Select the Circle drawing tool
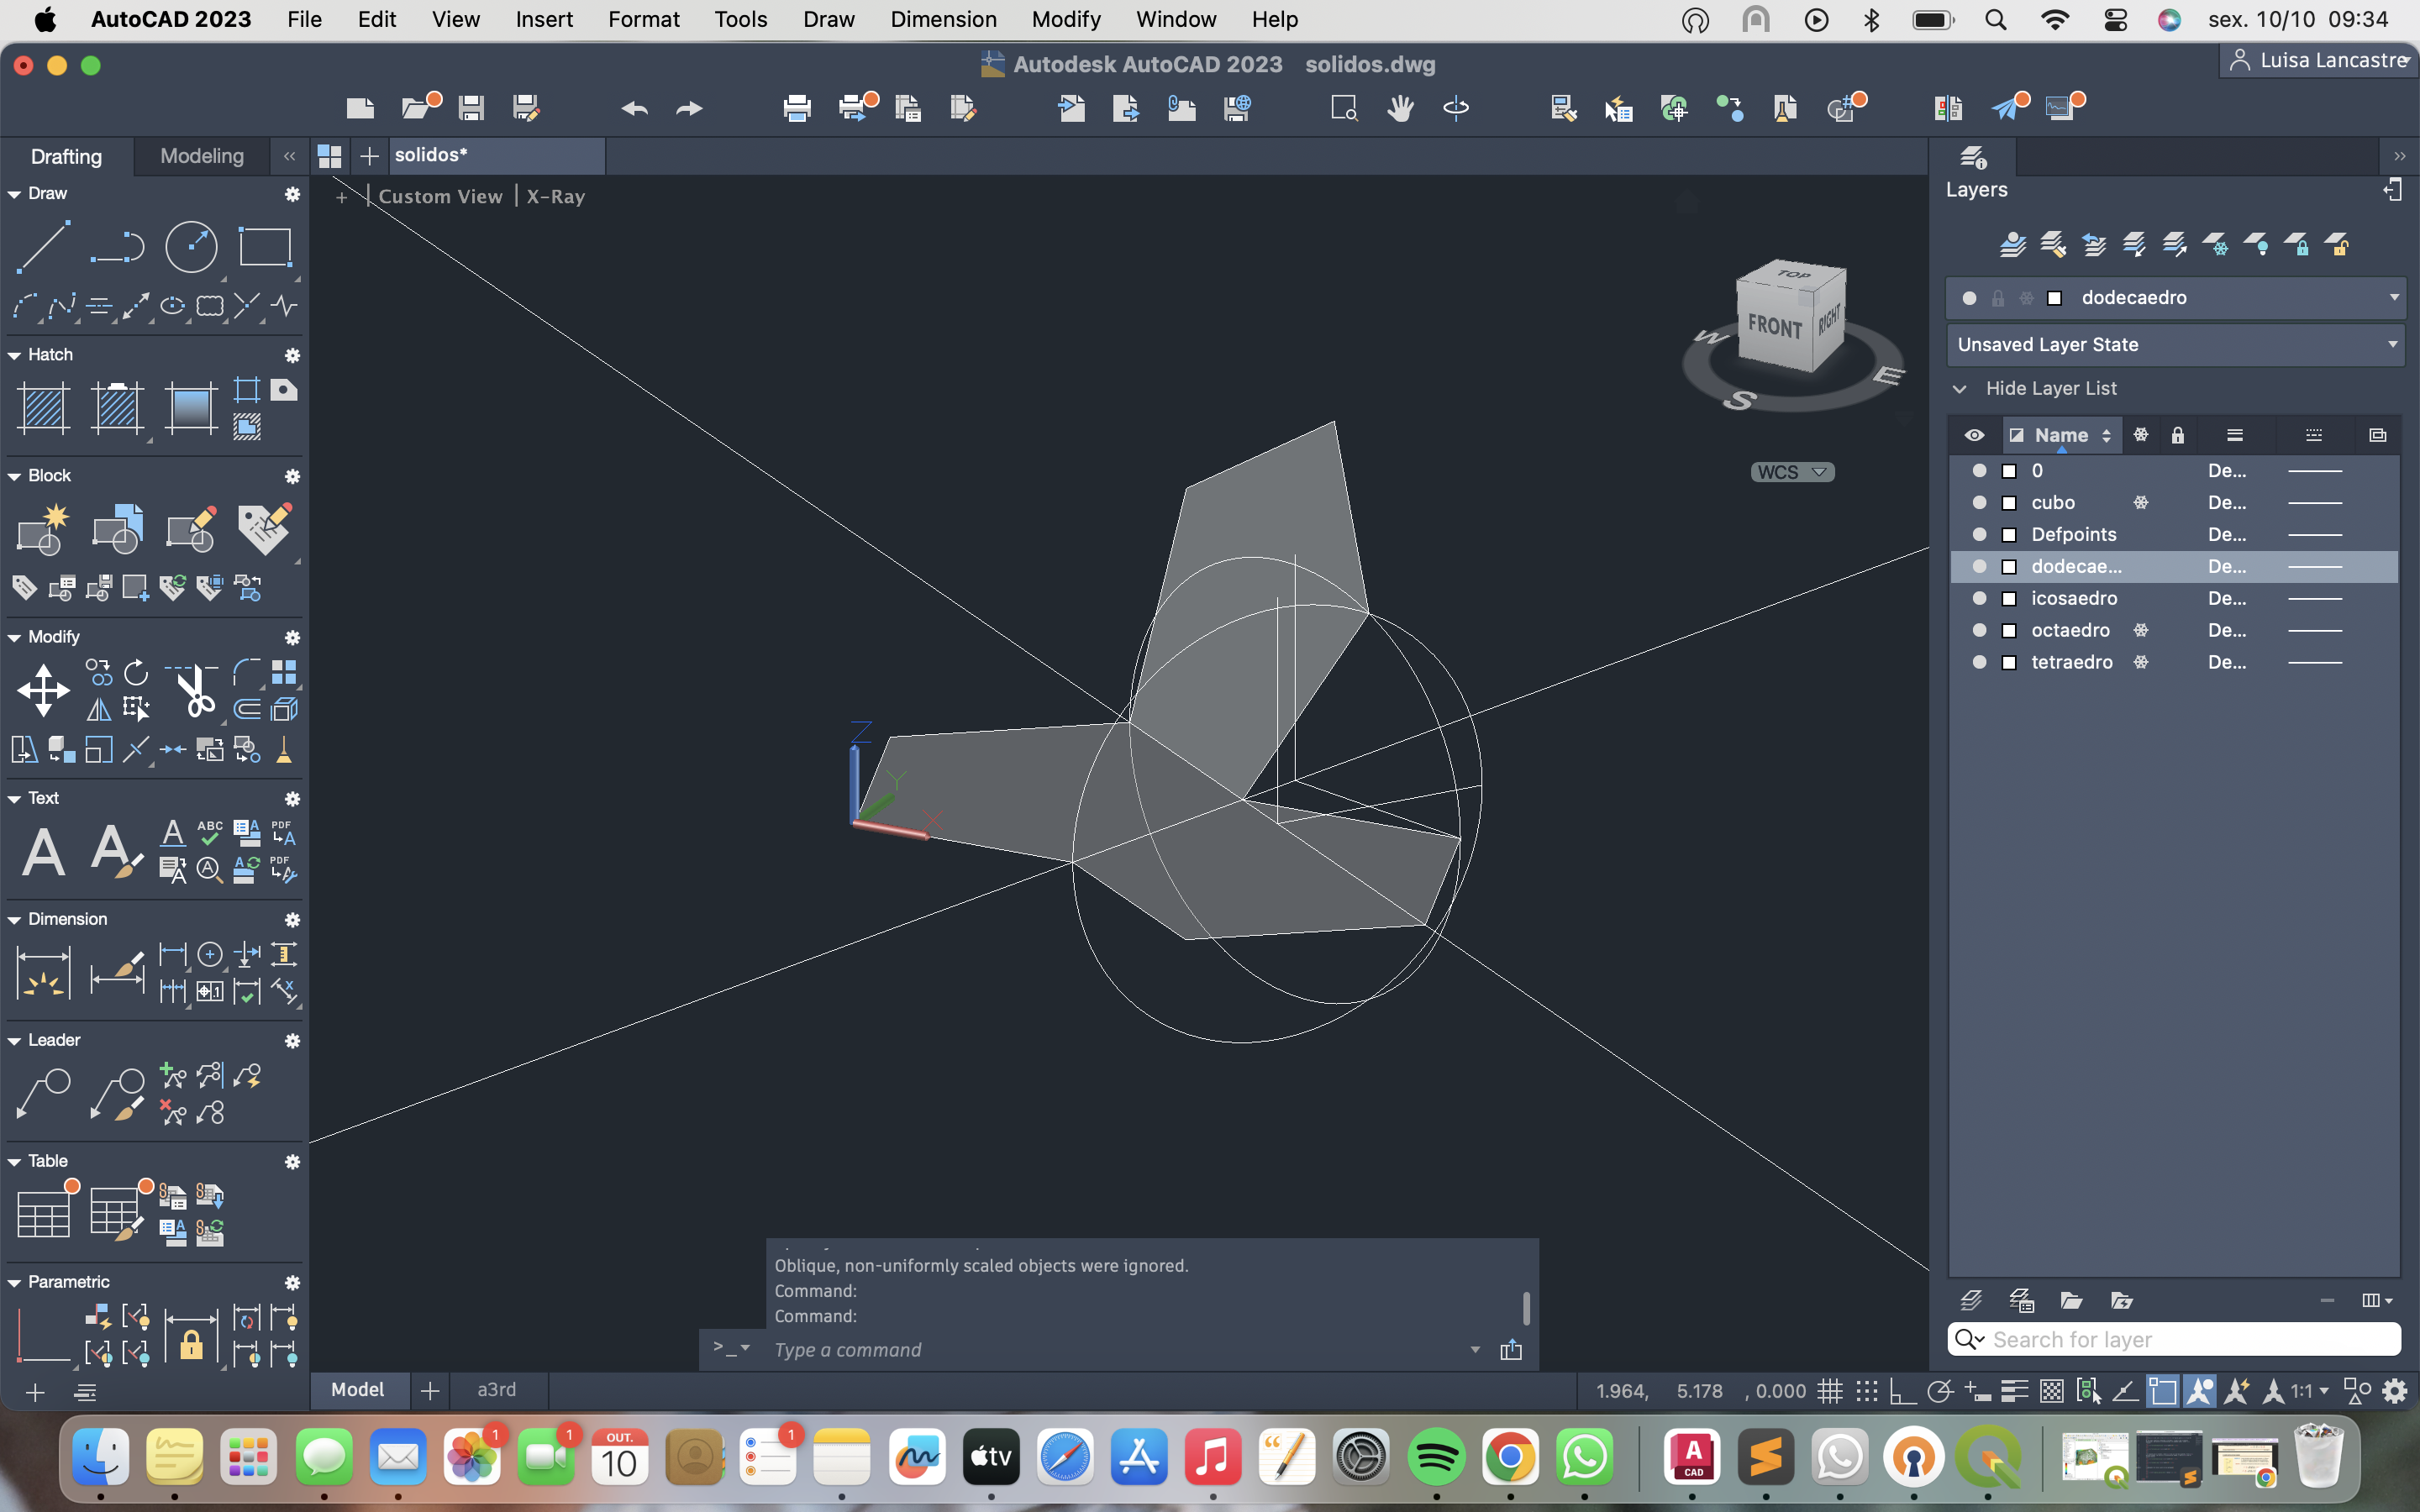2420x1512 pixels. click(190, 246)
